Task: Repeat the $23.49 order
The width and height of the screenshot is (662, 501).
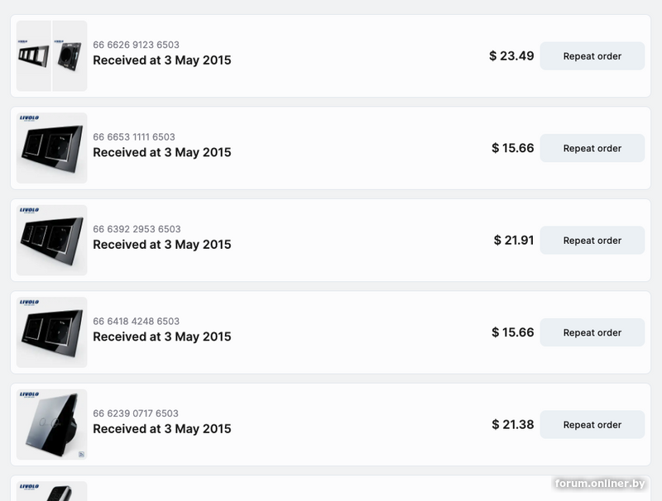Action: (x=592, y=56)
